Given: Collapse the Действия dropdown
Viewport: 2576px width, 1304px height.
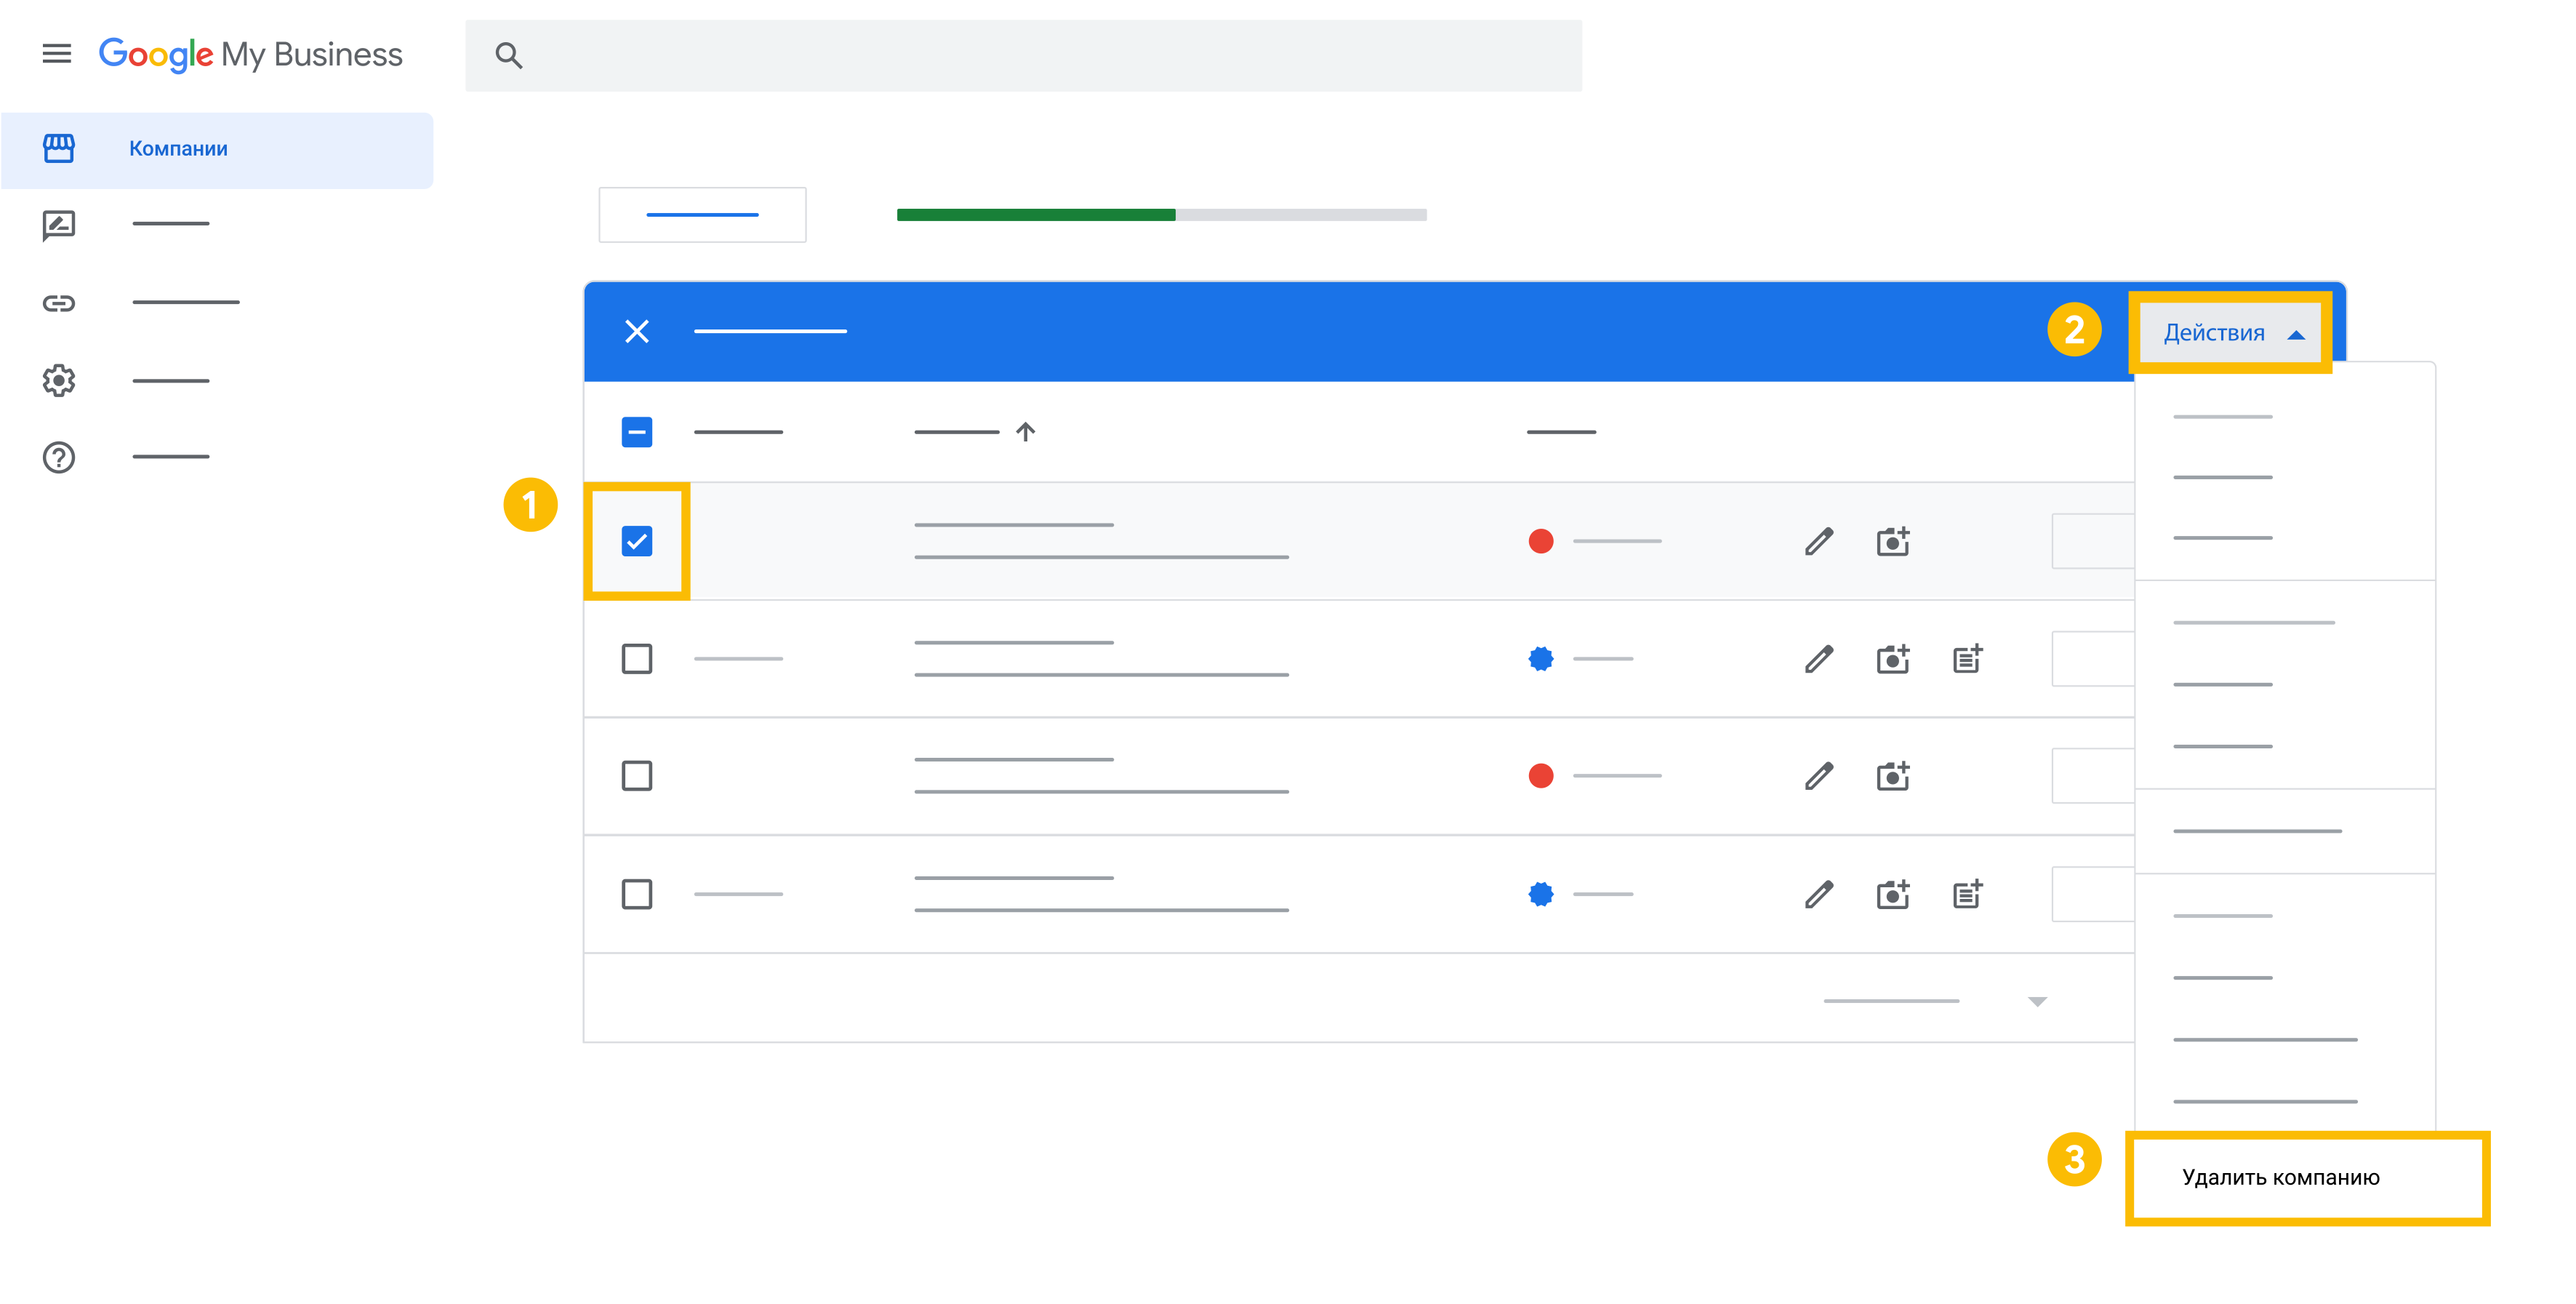Looking at the screenshot, I should pyautogui.click(x=2231, y=333).
